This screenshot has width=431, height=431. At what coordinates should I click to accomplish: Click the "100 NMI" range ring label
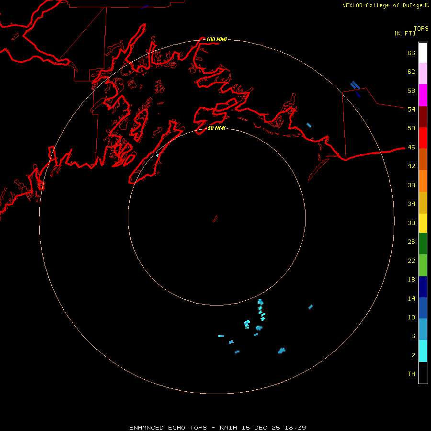[216, 39]
